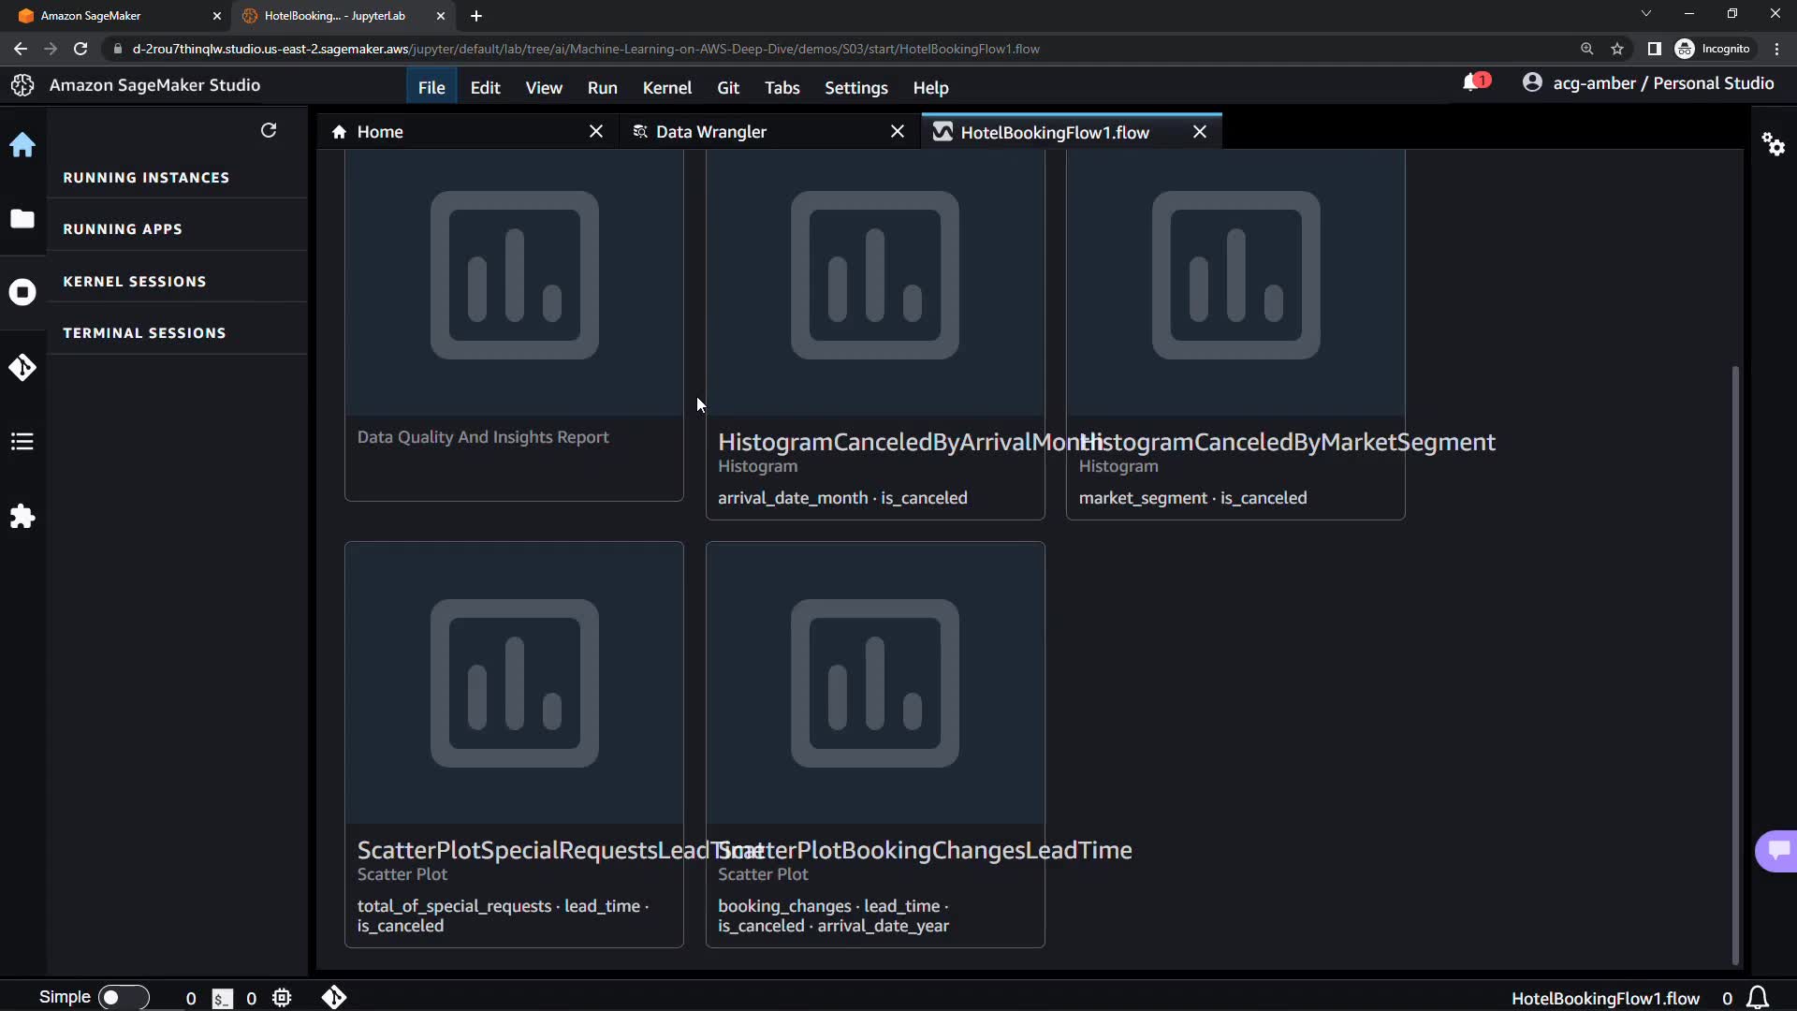This screenshot has height=1011, width=1797.
Task: Switch to the Data Wrangler tab
Action: coord(711,132)
